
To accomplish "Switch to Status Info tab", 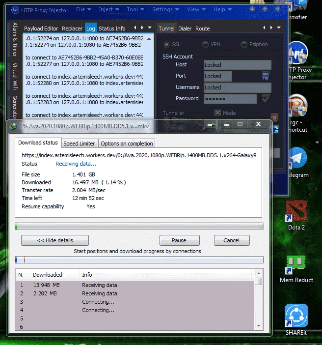I will (112, 29).
